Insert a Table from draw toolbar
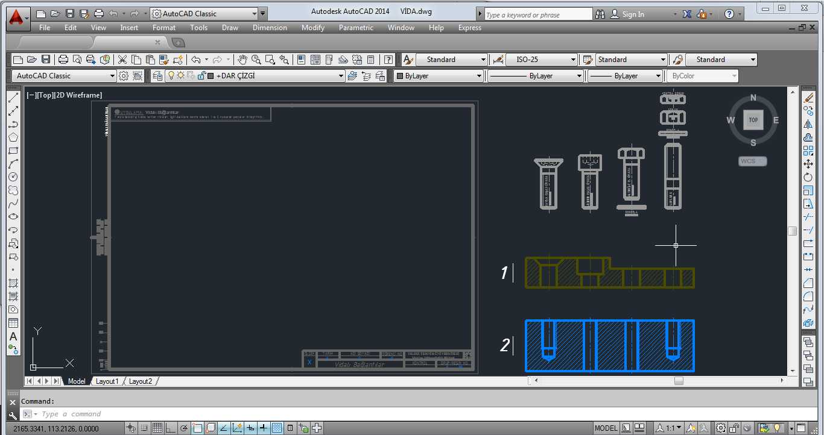This screenshot has height=435, width=824. (13, 323)
